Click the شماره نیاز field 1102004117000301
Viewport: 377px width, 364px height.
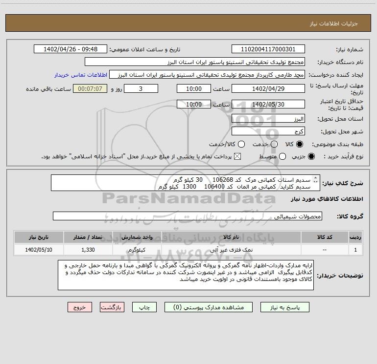(x=268, y=49)
